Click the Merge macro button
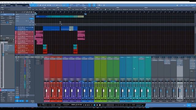Image resolution: width=196 pixels, height=110 pixels. pyautogui.click(x=54, y=9)
